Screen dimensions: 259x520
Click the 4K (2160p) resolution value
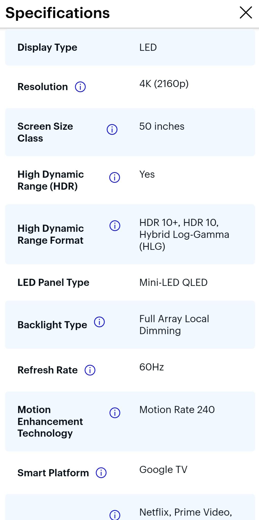[164, 84]
